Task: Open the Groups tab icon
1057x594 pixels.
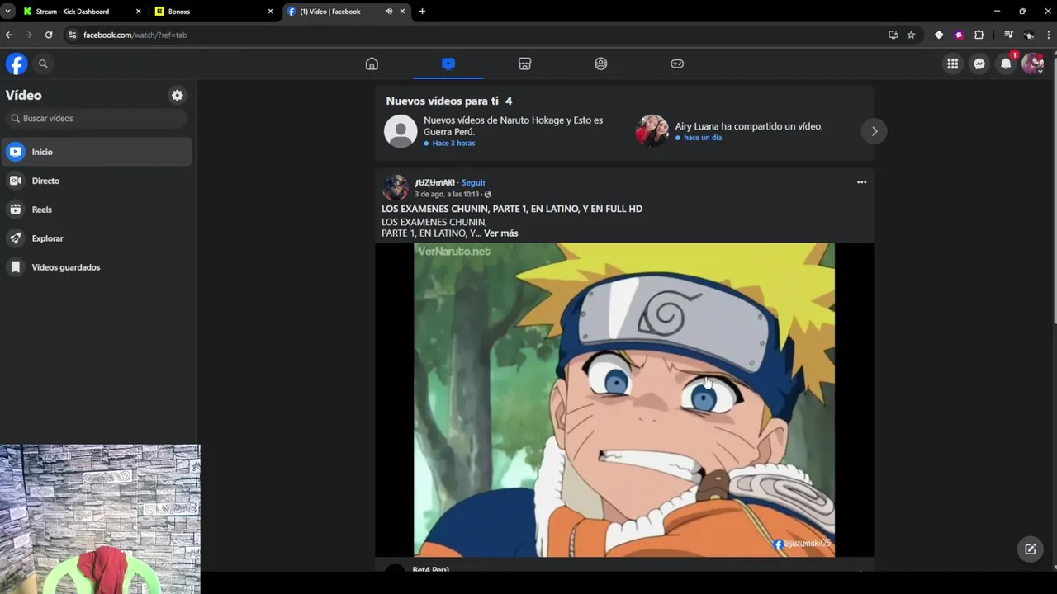Action: (600, 64)
